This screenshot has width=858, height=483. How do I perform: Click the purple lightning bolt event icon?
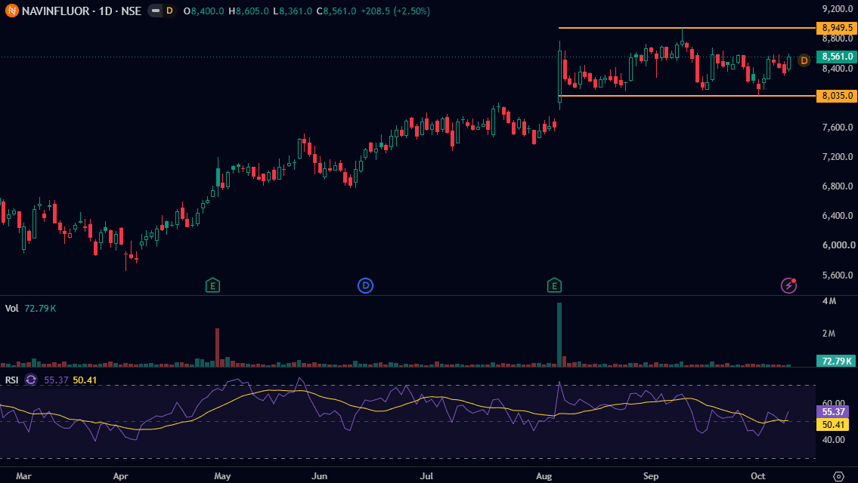coord(788,285)
